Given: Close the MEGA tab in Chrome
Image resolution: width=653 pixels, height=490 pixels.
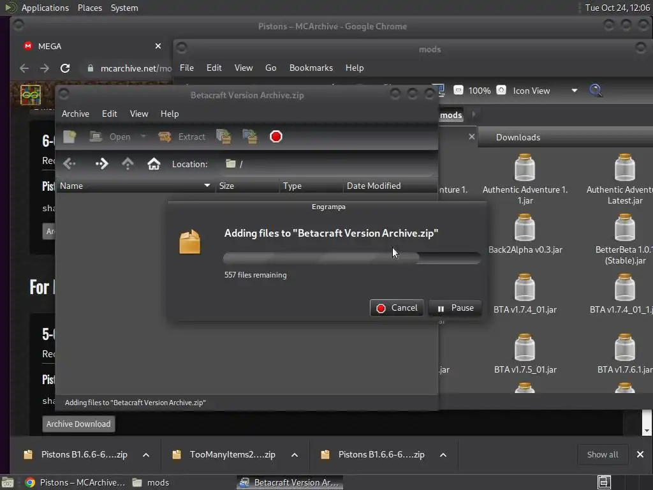Looking at the screenshot, I should [158, 46].
